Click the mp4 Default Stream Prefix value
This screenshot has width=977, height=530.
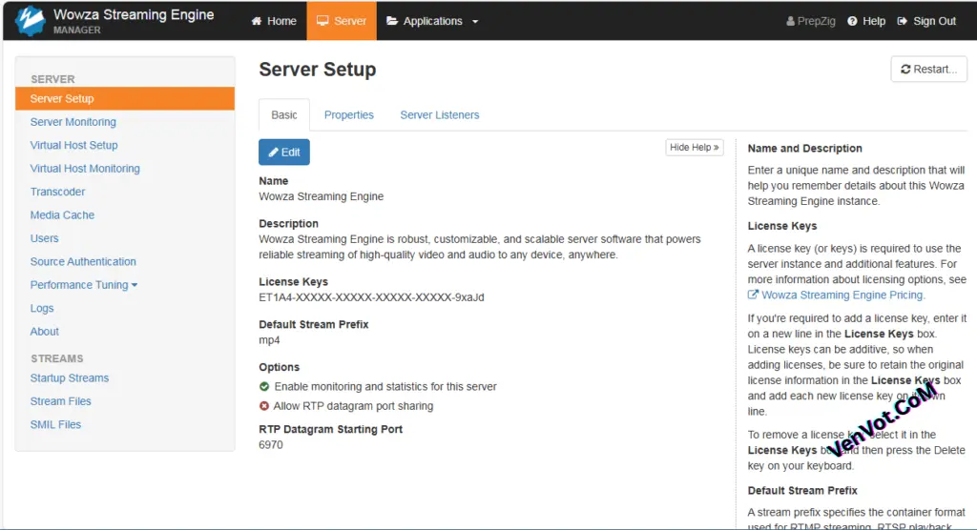(x=269, y=340)
